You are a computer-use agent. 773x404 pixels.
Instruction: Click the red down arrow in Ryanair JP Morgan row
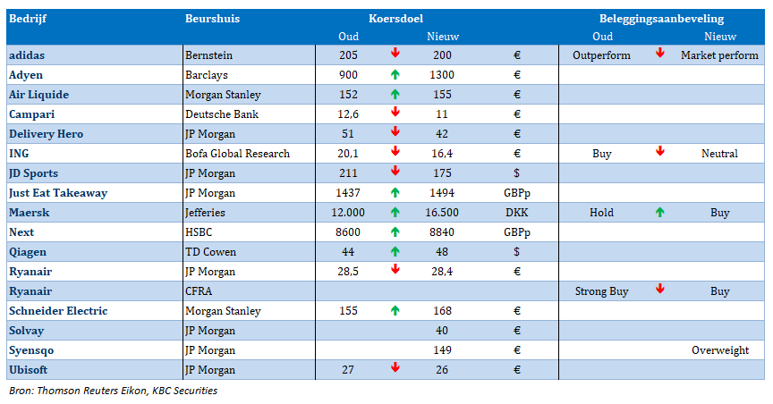pos(395,270)
